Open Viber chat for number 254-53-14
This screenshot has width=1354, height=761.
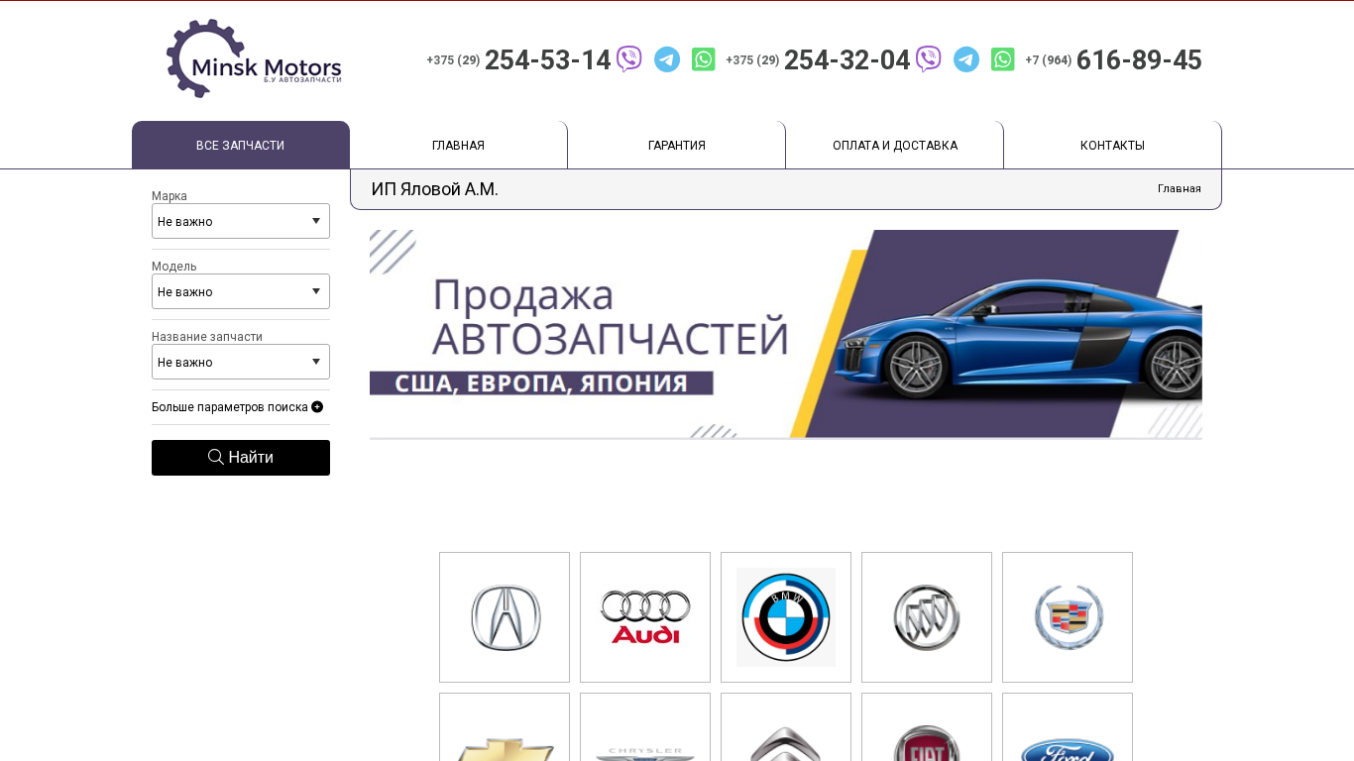(629, 59)
